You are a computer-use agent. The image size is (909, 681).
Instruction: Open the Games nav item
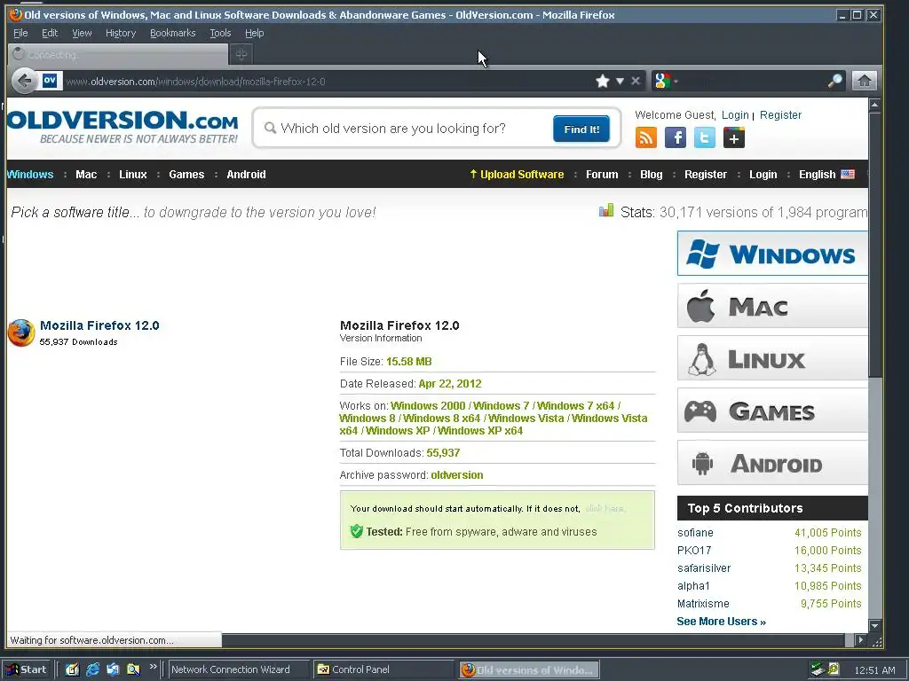click(186, 175)
